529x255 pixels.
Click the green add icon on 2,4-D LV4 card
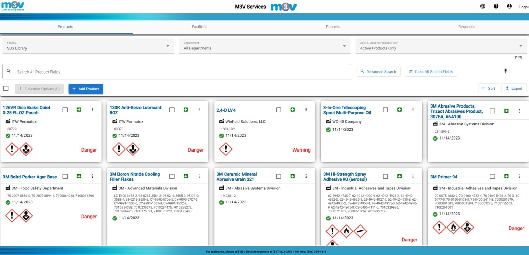[292, 109]
